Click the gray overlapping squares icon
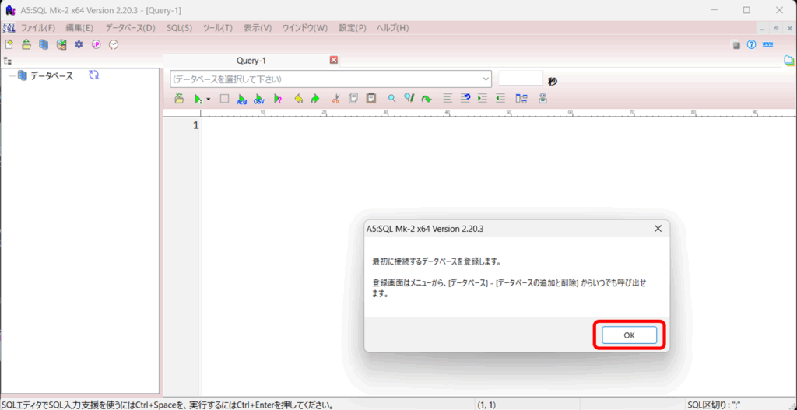 pyautogui.click(x=736, y=44)
